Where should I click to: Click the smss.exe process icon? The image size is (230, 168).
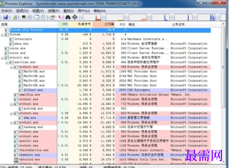click(x=11, y=44)
